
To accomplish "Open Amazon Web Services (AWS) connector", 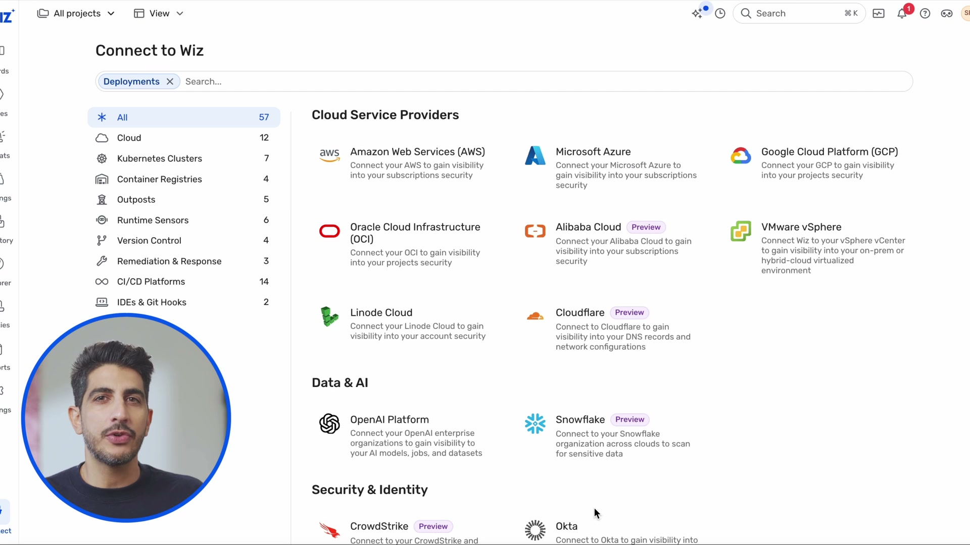I will (x=417, y=152).
